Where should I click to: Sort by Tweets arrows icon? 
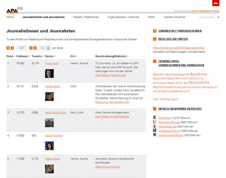tap(43, 57)
